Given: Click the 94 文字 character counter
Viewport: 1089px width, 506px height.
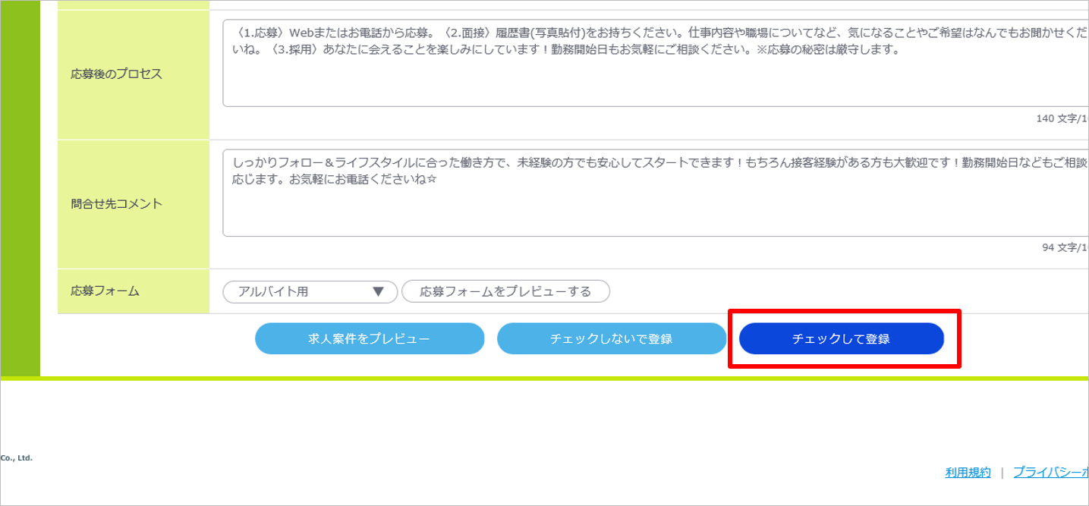Looking at the screenshot, I should [x=1064, y=248].
